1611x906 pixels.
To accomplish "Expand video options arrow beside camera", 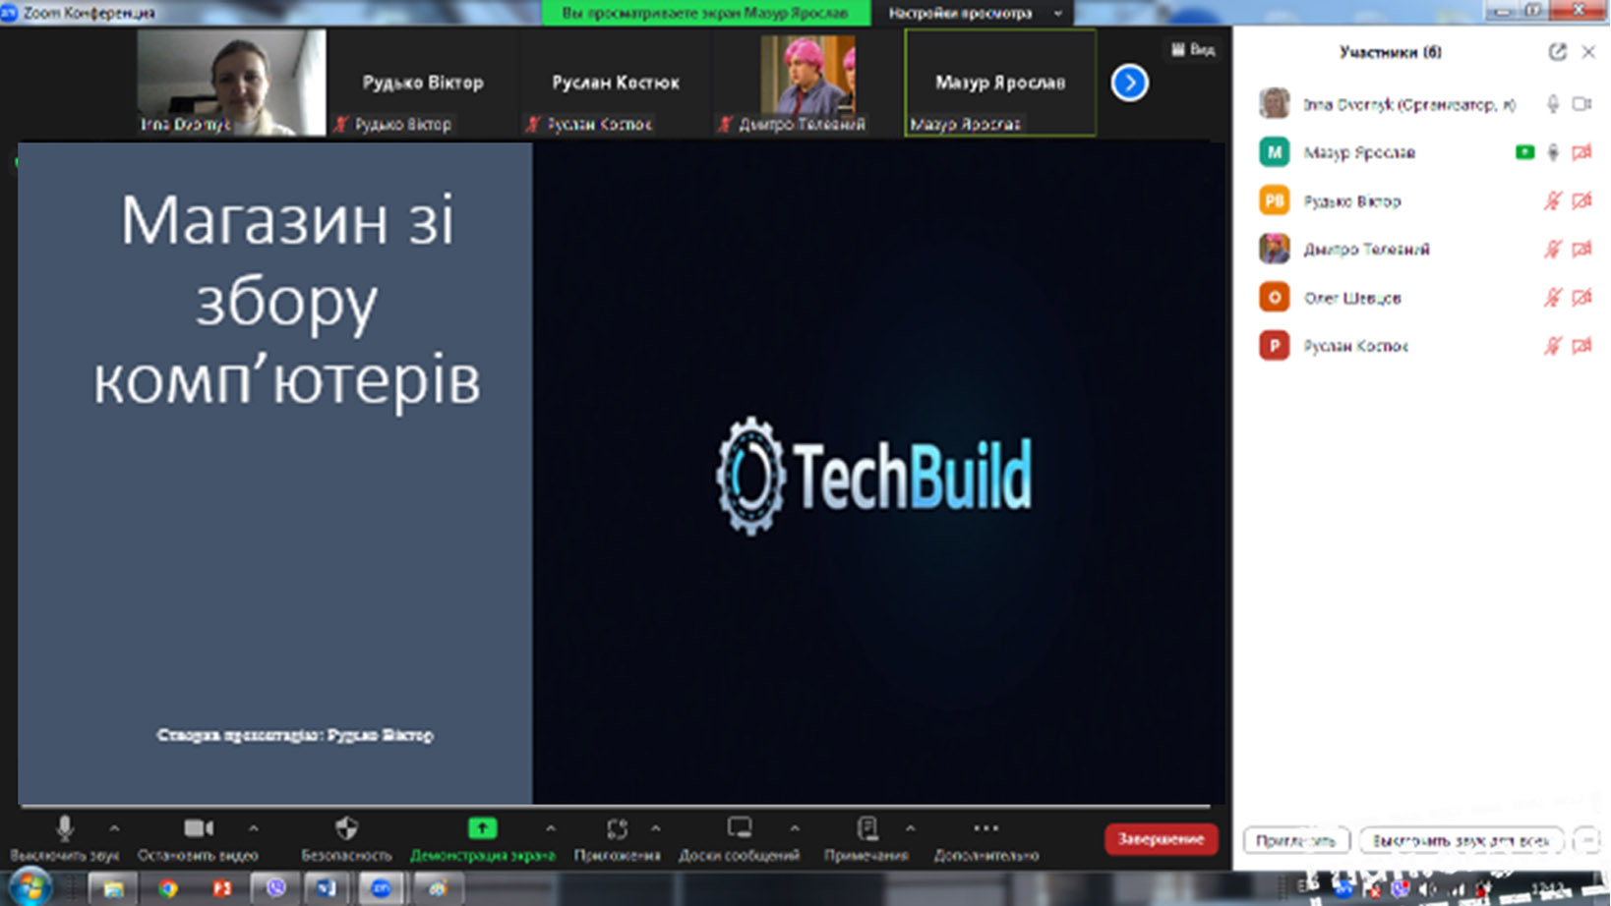I will (254, 828).
